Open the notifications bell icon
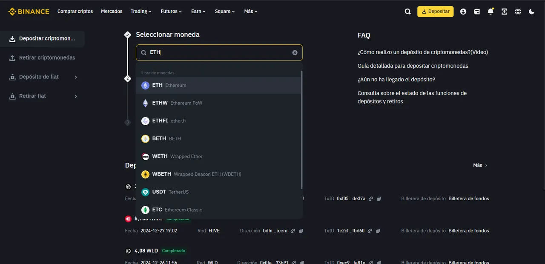Screen dimensions: 545x264 pyautogui.click(x=490, y=11)
